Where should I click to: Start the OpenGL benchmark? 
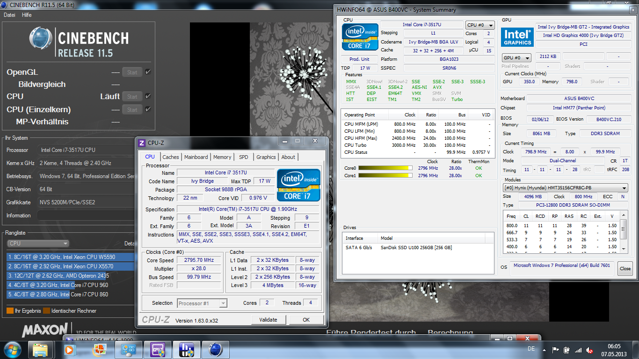point(132,72)
